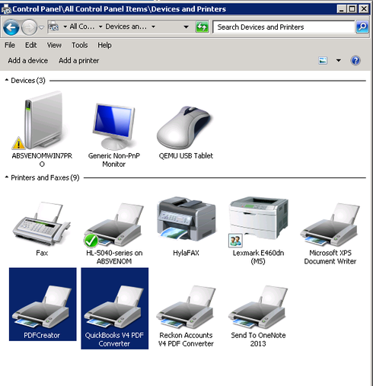Click the All Co... breadcrumb segment
Image resolution: width=373 pixels, height=386 pixels.
pyautogui.click(x=82, y=27)
